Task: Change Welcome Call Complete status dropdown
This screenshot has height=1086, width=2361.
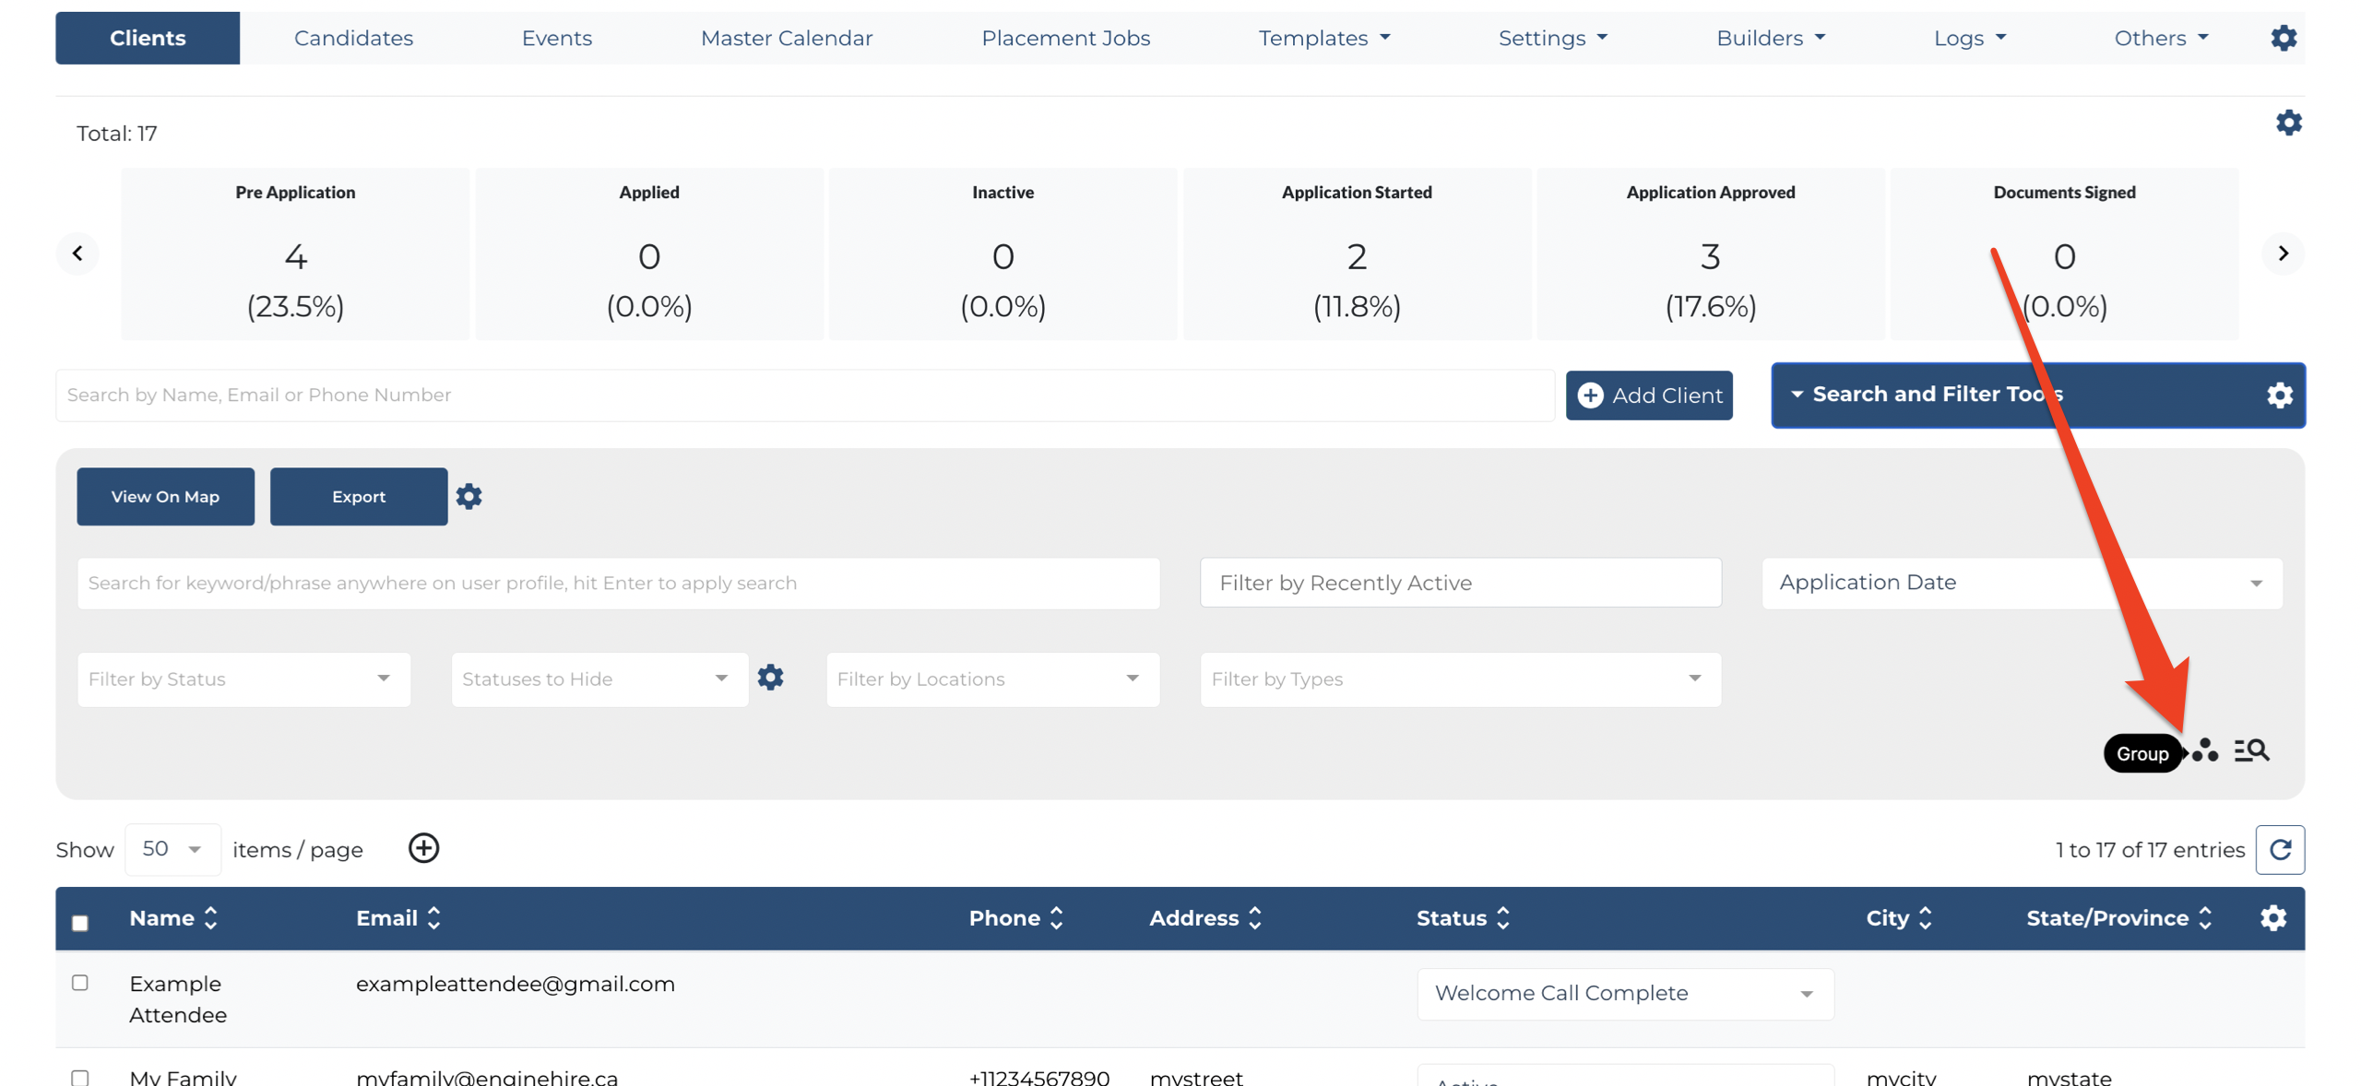Action: point(1624,994)
